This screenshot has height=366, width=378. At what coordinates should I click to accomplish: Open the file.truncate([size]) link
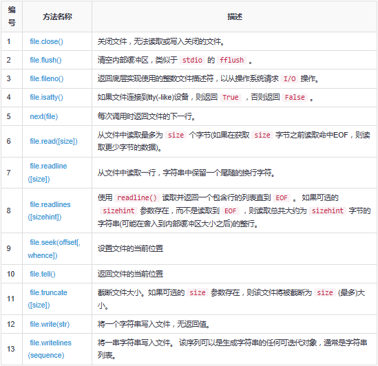(48, 299)
